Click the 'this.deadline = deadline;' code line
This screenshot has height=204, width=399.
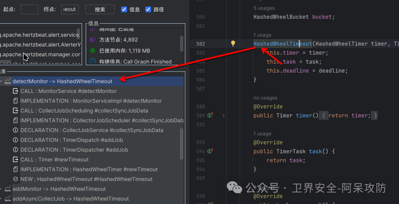(x=307, y=70)
